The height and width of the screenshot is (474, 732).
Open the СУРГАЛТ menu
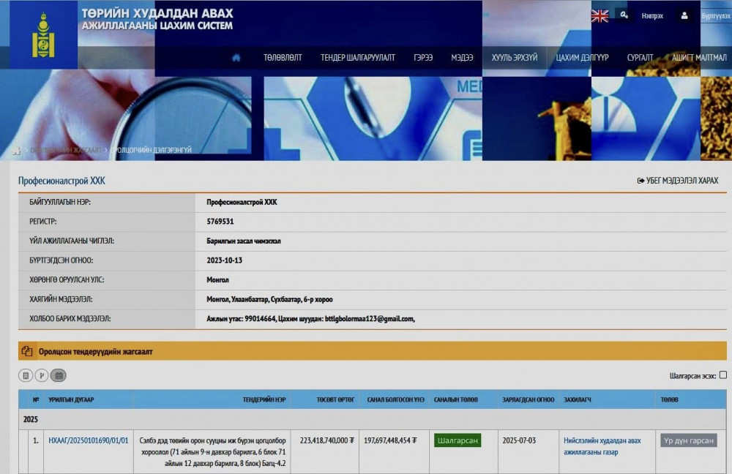coord(640,57)
